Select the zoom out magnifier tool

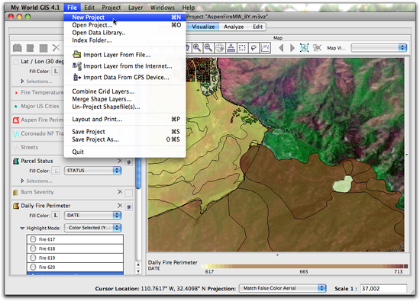(208, 48)
